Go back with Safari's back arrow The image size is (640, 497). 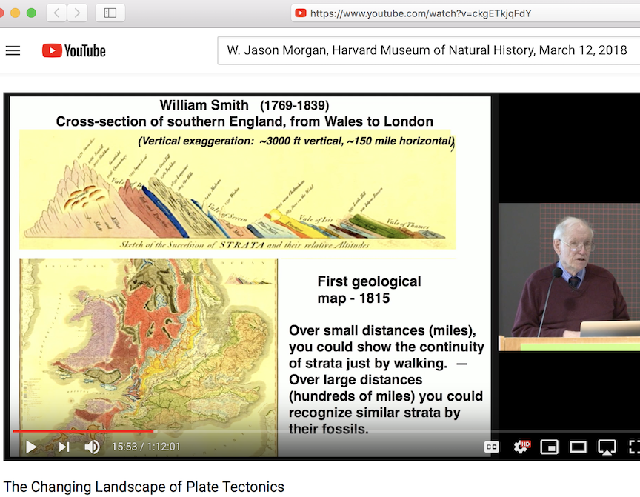56,13
